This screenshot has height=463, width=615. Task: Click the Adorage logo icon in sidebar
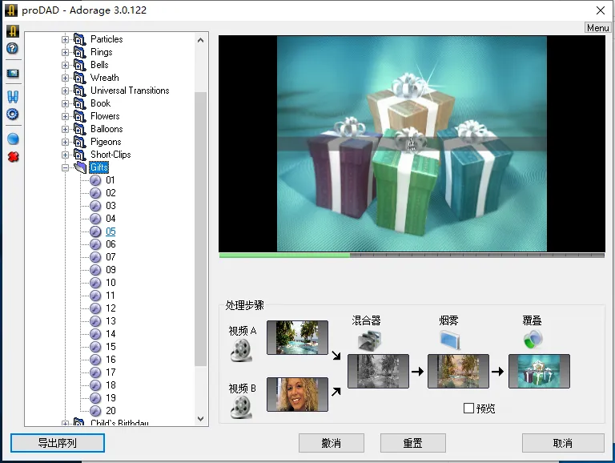(x=13, y=31)
